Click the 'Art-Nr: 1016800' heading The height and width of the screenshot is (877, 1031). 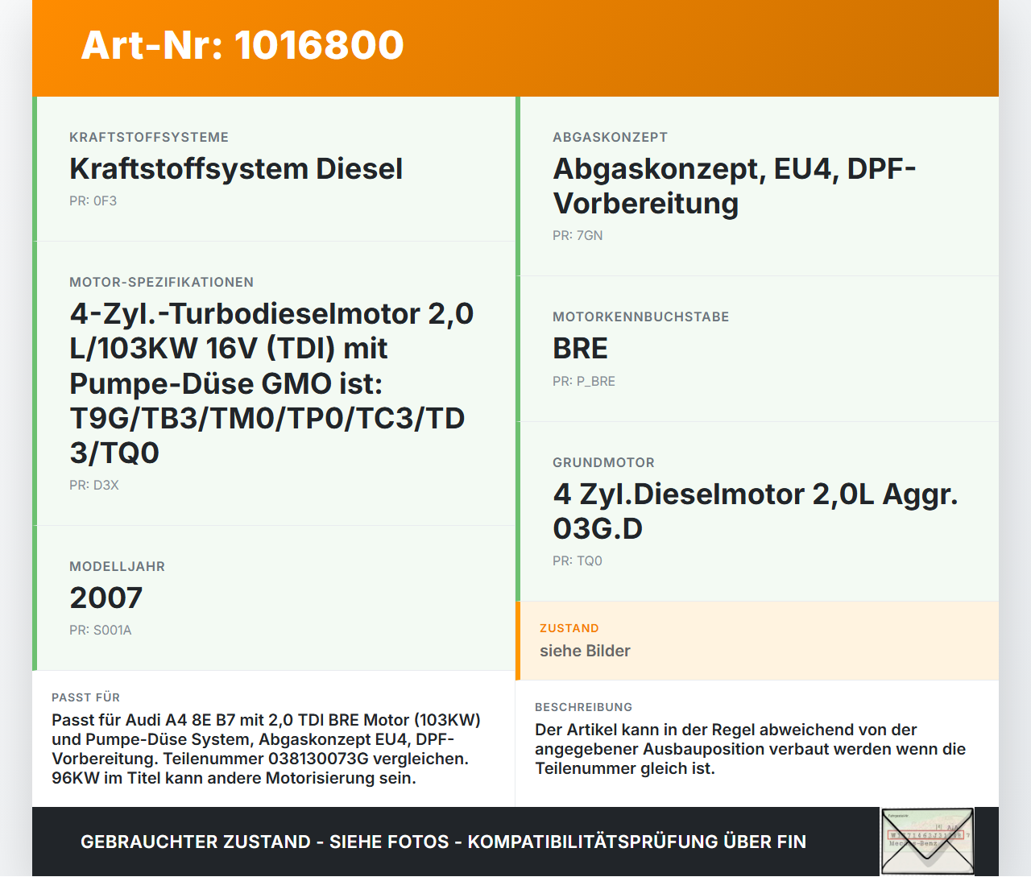[x=242, y=45]
